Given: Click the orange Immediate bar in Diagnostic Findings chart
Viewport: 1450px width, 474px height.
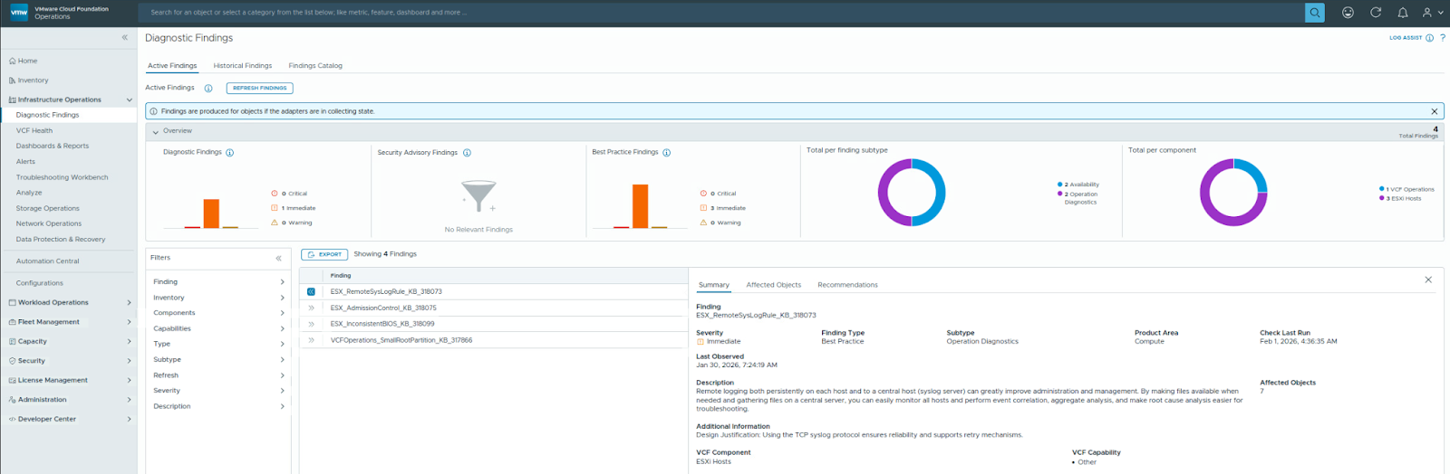Looking at the screenshot, I should 211,213.
